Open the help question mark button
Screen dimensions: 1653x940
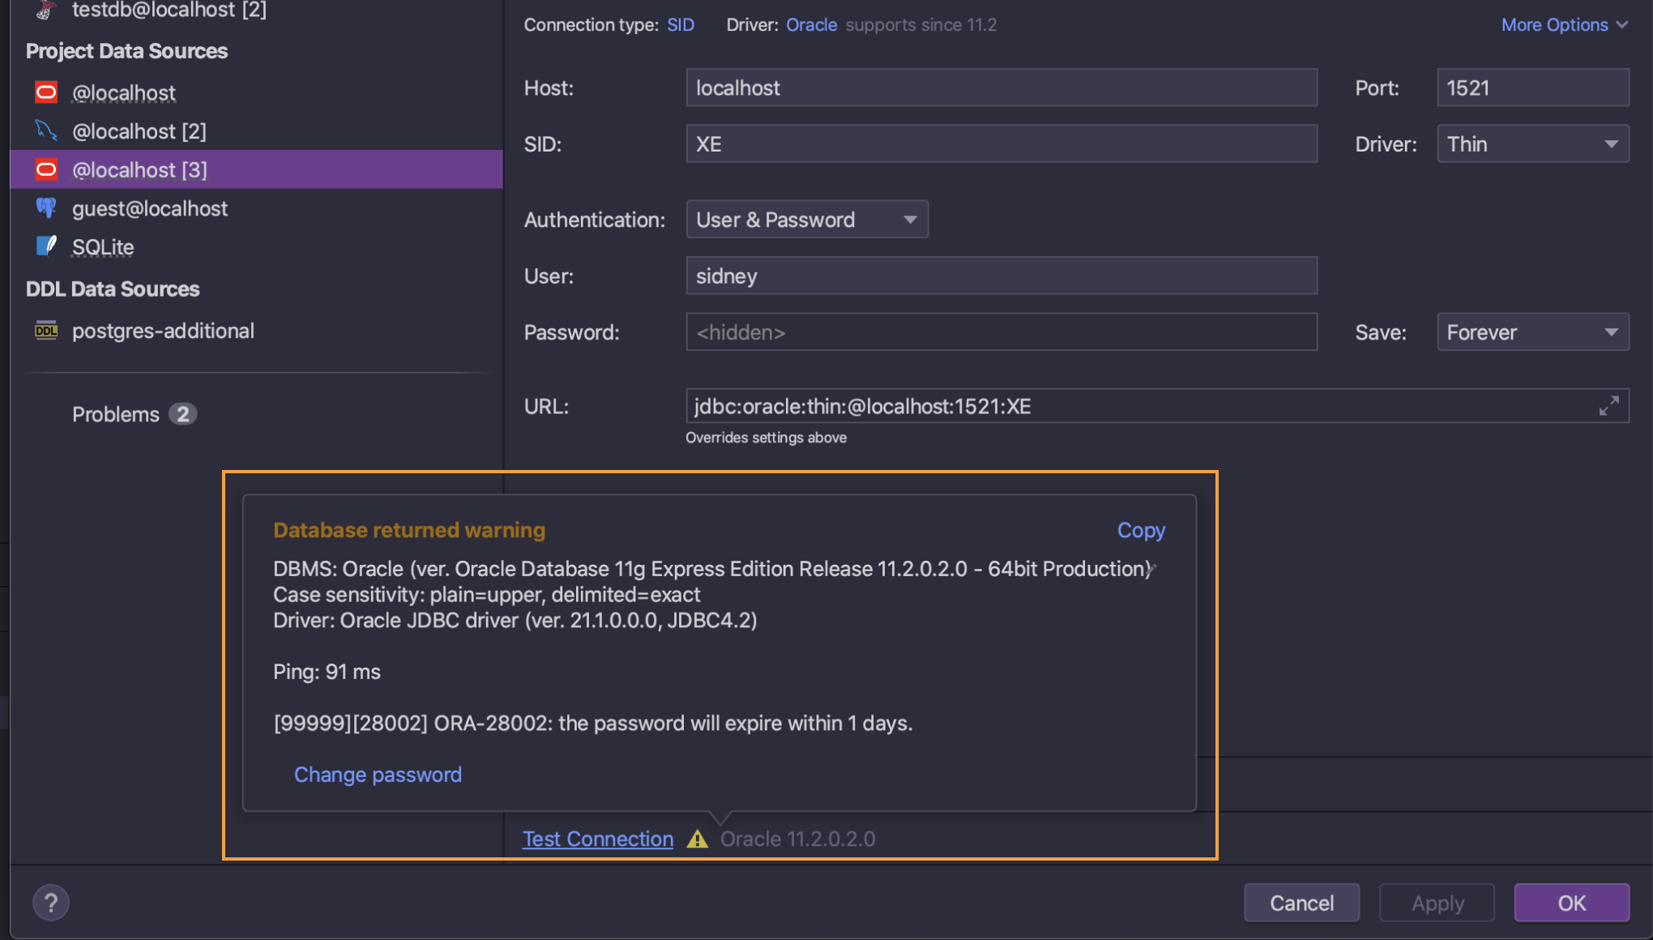point(51,903)
